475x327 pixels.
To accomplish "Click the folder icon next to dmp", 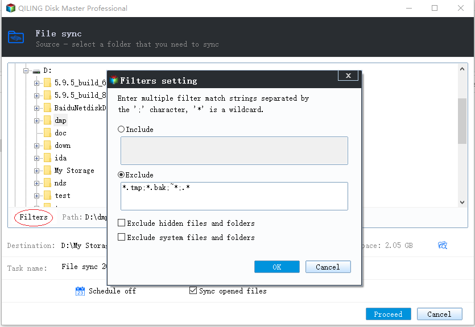I will tap(47, 121).
